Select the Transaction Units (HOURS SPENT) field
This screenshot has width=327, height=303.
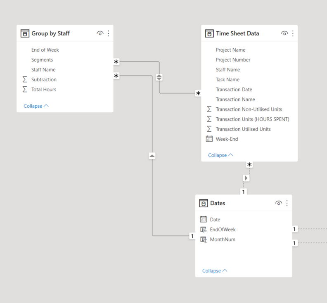(x=253, y=119)
